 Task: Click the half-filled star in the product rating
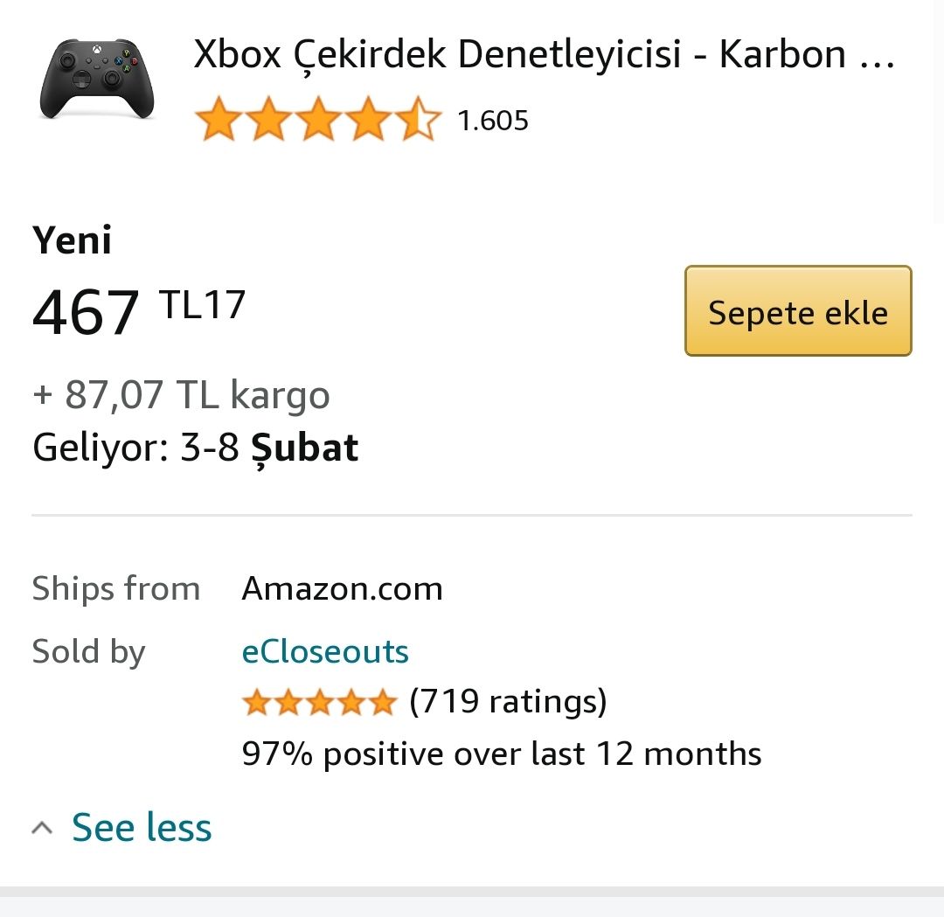tap(419, 121)
